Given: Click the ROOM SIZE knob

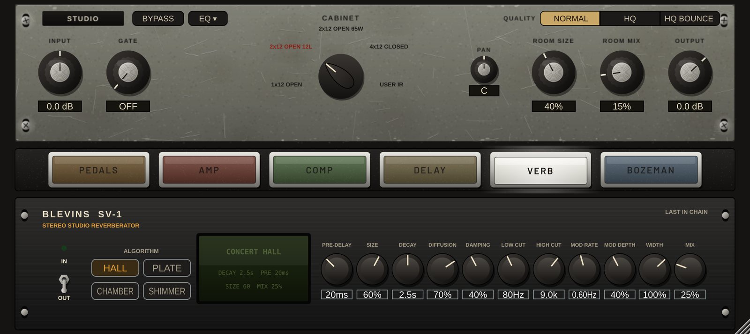Looking at the screenshot, I should (554, 72).
